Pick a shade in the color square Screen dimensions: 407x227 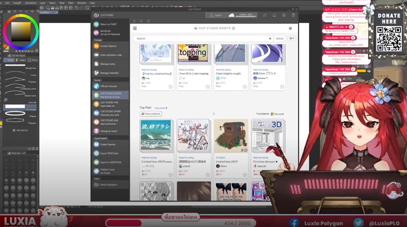[21, 32]
